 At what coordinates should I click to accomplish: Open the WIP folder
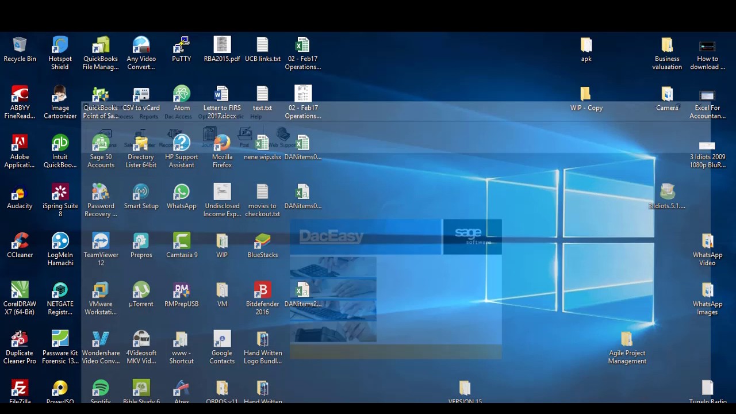pos(222,246)
